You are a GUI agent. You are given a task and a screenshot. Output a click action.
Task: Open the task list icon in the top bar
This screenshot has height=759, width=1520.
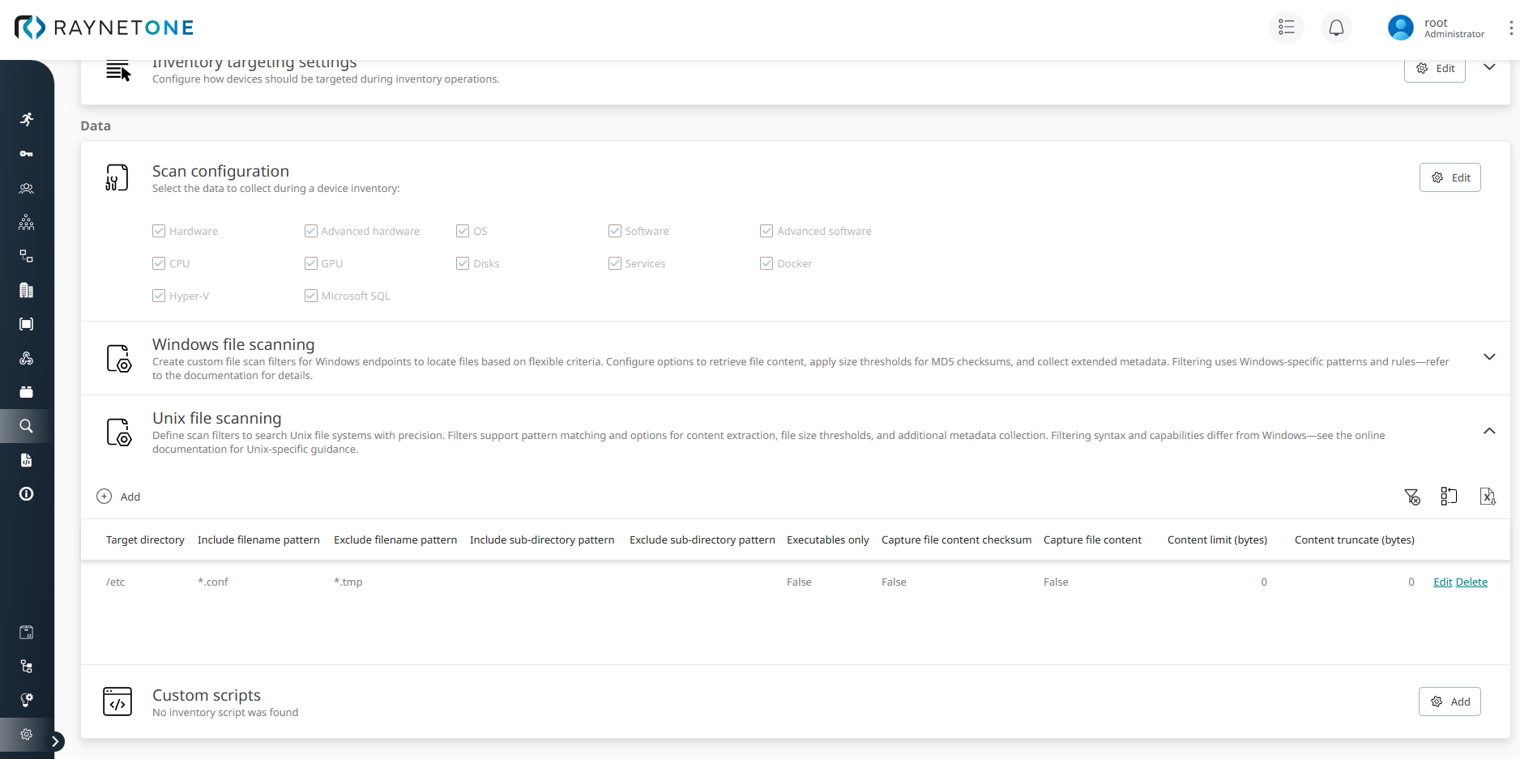point(1286,27)
